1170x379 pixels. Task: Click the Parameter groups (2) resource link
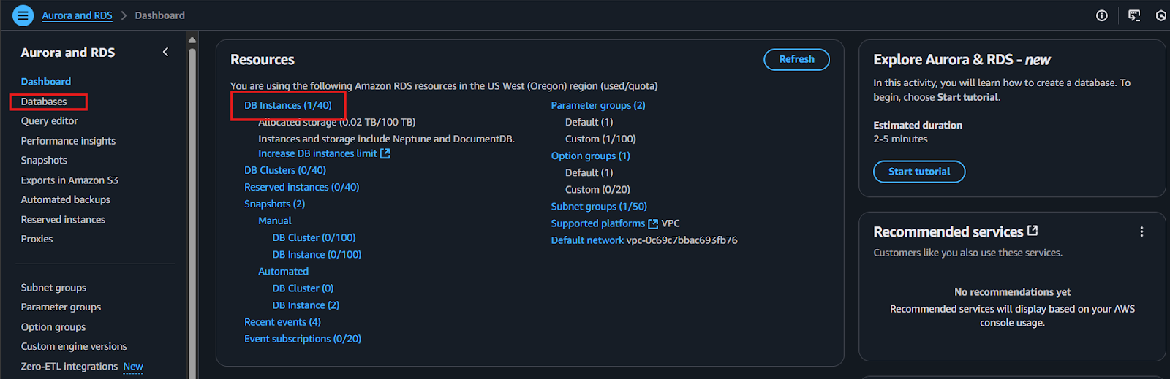[598, 105]
